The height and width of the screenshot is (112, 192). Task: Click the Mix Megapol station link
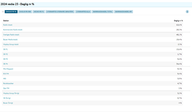pyautogui.click(x=8, y=69)
